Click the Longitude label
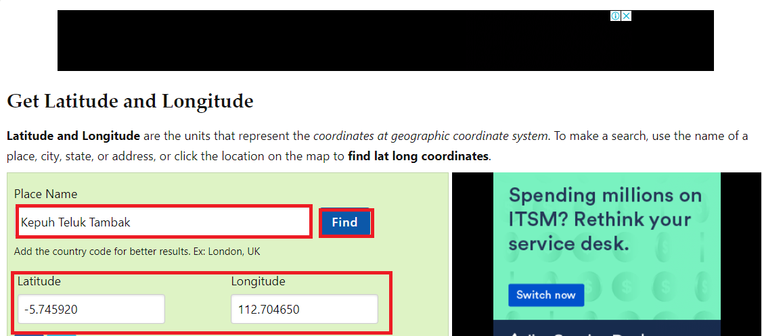 (x=258, y=281)
